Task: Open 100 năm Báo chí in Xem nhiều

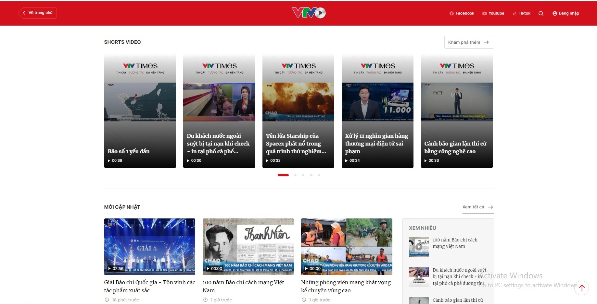Action: tap(455, 243)
